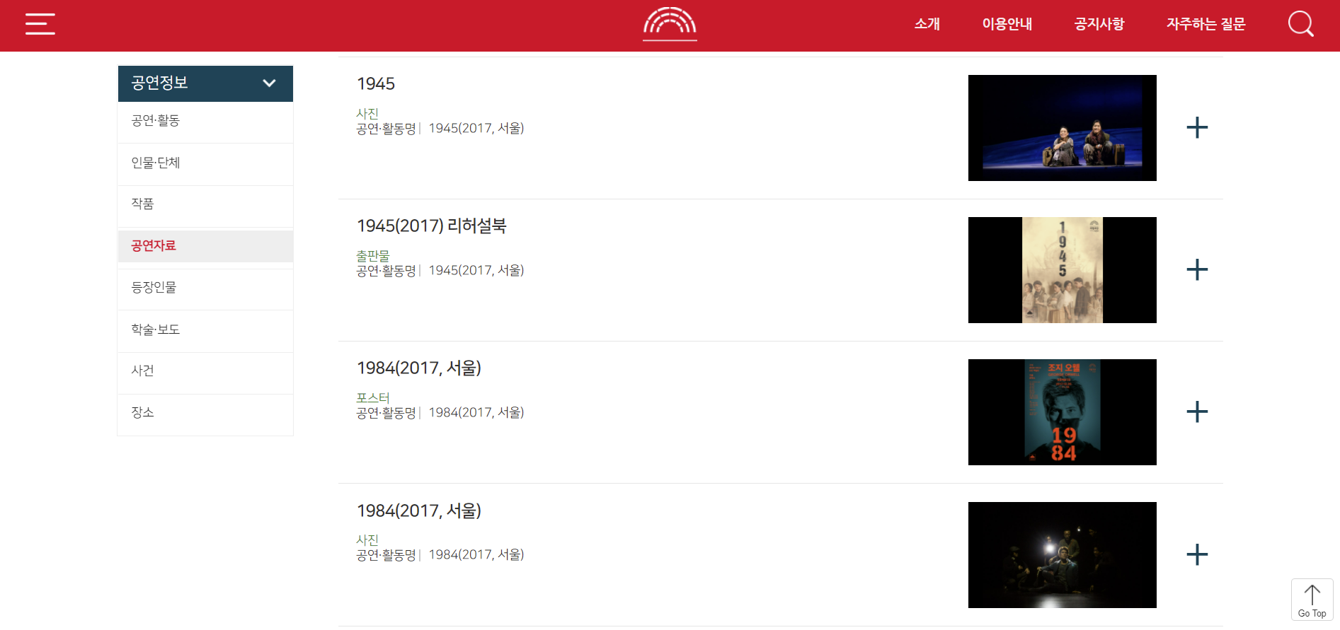Open the 1984 poster thumbnail image

[x=1062, y=412]
